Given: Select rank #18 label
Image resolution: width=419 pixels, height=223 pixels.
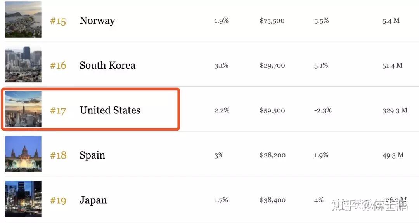Looking at the screenshot, I should (58, 155).
